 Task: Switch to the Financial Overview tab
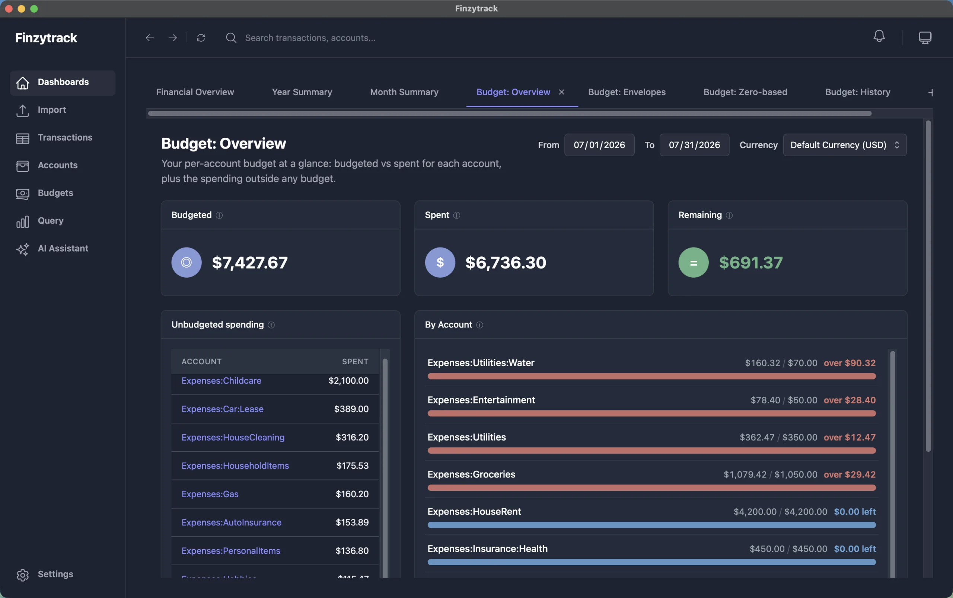195,92
